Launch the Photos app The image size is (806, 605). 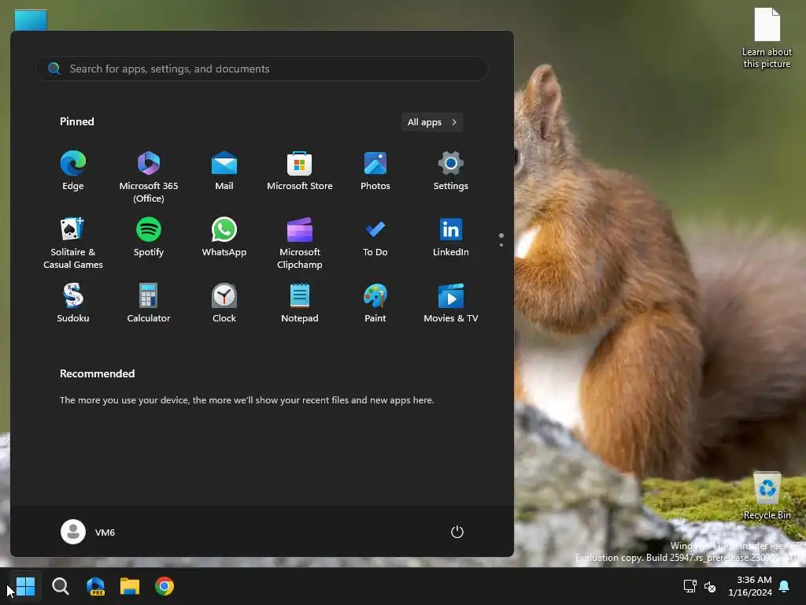[x=375, y=171]
